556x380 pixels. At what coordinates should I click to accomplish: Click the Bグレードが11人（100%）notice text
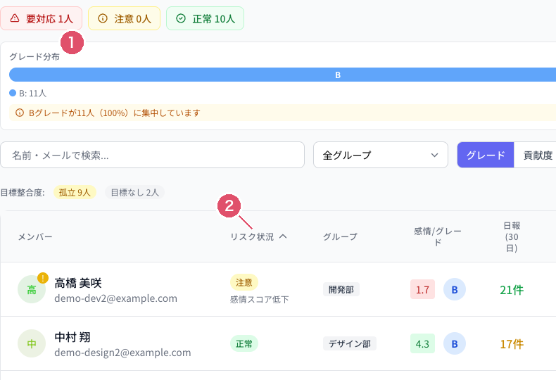(115, 113)
